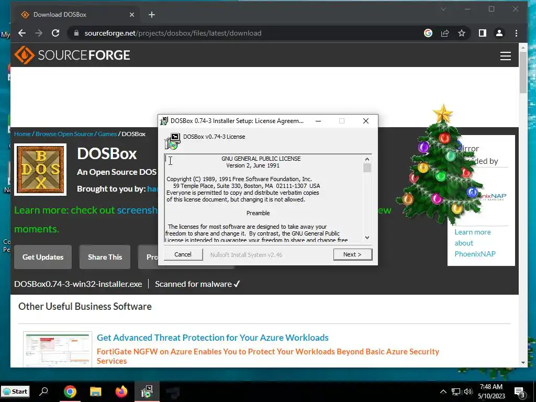536x402 pixels.
Task: Click Scanned for malware text
Action: click(197, 284)
